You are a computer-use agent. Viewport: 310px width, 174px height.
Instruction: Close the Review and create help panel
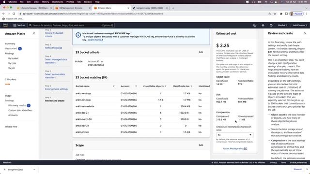[305, 33]
